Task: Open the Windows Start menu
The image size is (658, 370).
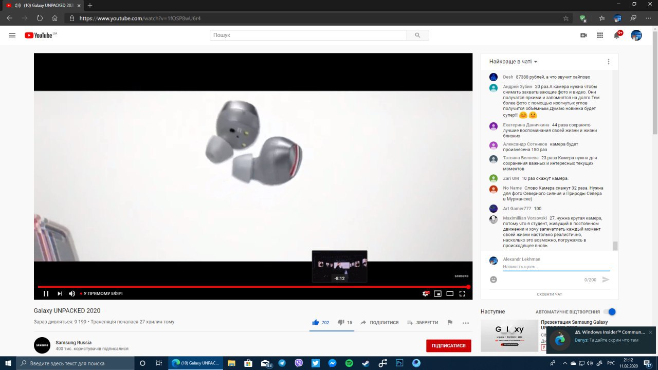Action: point(8,363)
